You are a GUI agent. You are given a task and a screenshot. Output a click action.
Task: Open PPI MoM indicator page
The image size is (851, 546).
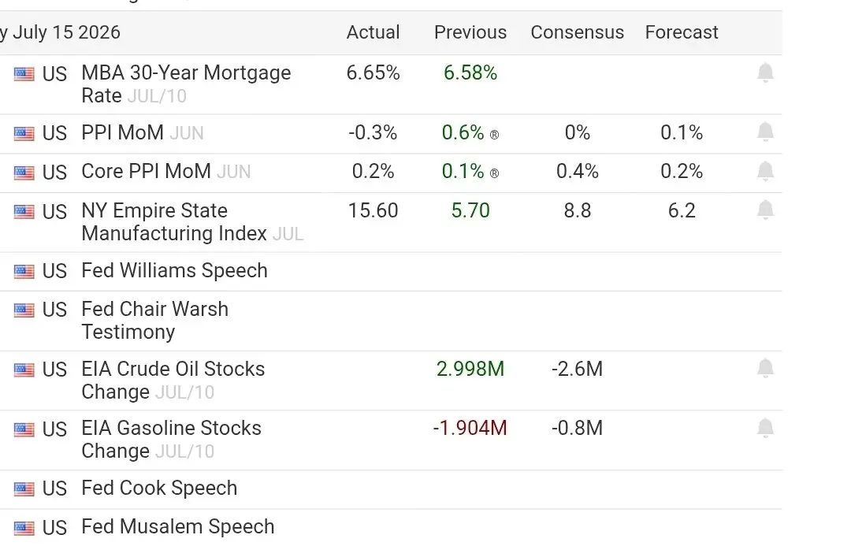click(x=123, y=132)
